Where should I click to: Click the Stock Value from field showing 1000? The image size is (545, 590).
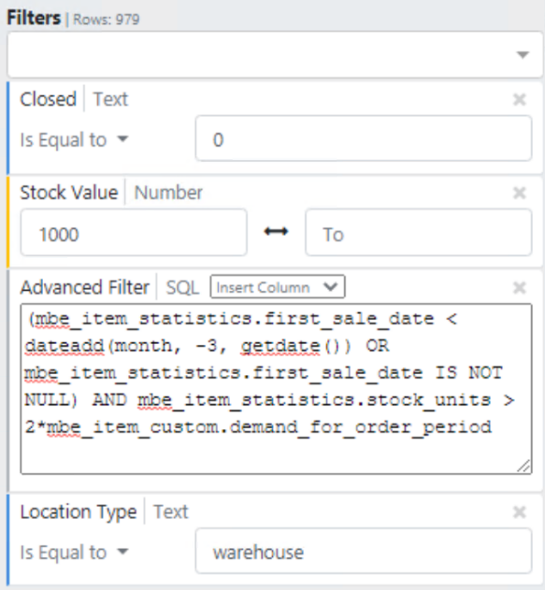[134, 233]
